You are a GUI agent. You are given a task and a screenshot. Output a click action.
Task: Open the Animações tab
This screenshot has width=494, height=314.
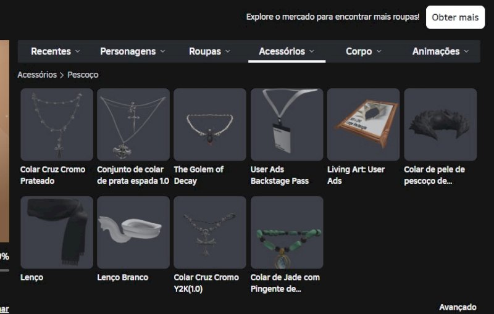click(440, 51)
